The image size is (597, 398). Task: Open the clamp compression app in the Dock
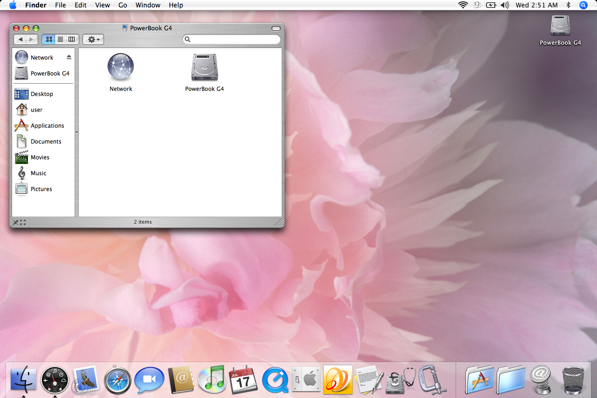coord(432,379)
